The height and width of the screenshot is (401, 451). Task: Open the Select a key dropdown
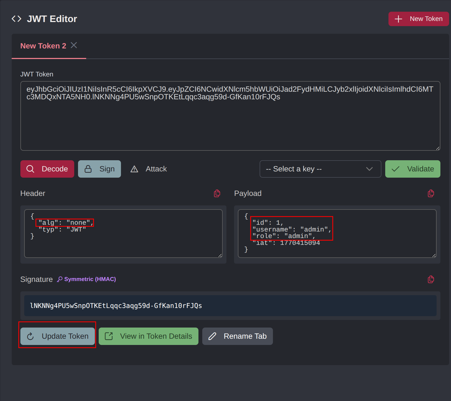tap(320, 169)
